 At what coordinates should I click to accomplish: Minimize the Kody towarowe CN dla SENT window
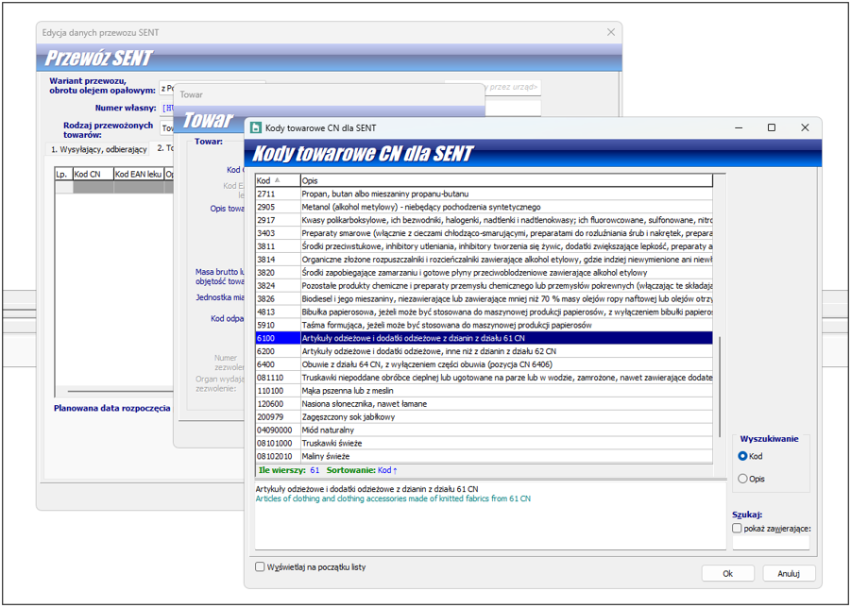737,127
